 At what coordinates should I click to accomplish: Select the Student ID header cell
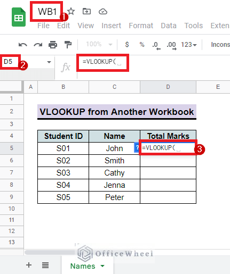tap(63, 136)
